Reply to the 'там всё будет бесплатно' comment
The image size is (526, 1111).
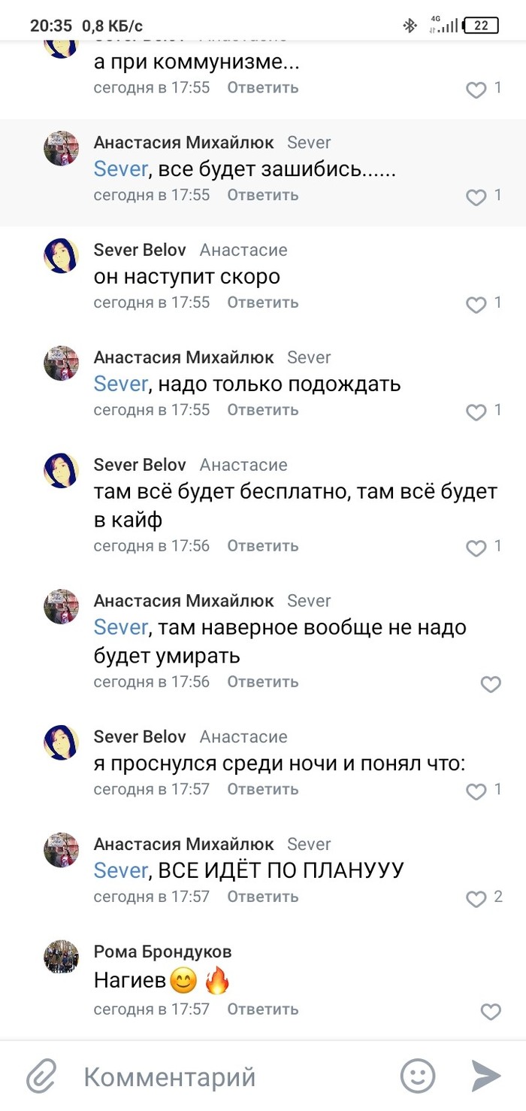click(263, 545)
